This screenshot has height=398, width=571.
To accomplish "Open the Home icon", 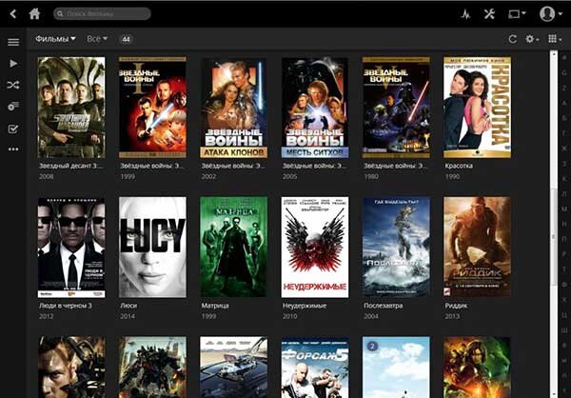I will (x=34, y=14).
